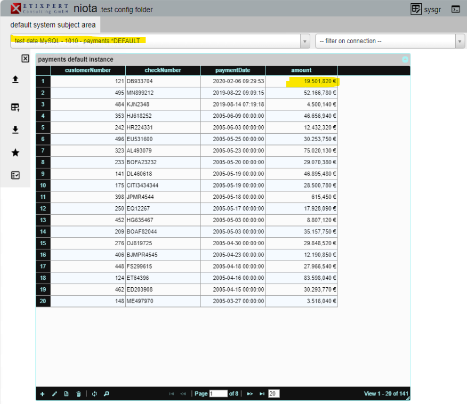Viewport: 467px width, 404px height.
Task: Click the edit row pencil icon
Action: [54, 394]
